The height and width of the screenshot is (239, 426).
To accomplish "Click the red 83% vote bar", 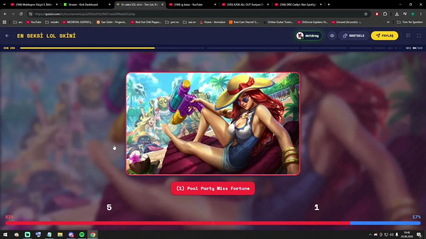I will (178, 223).
